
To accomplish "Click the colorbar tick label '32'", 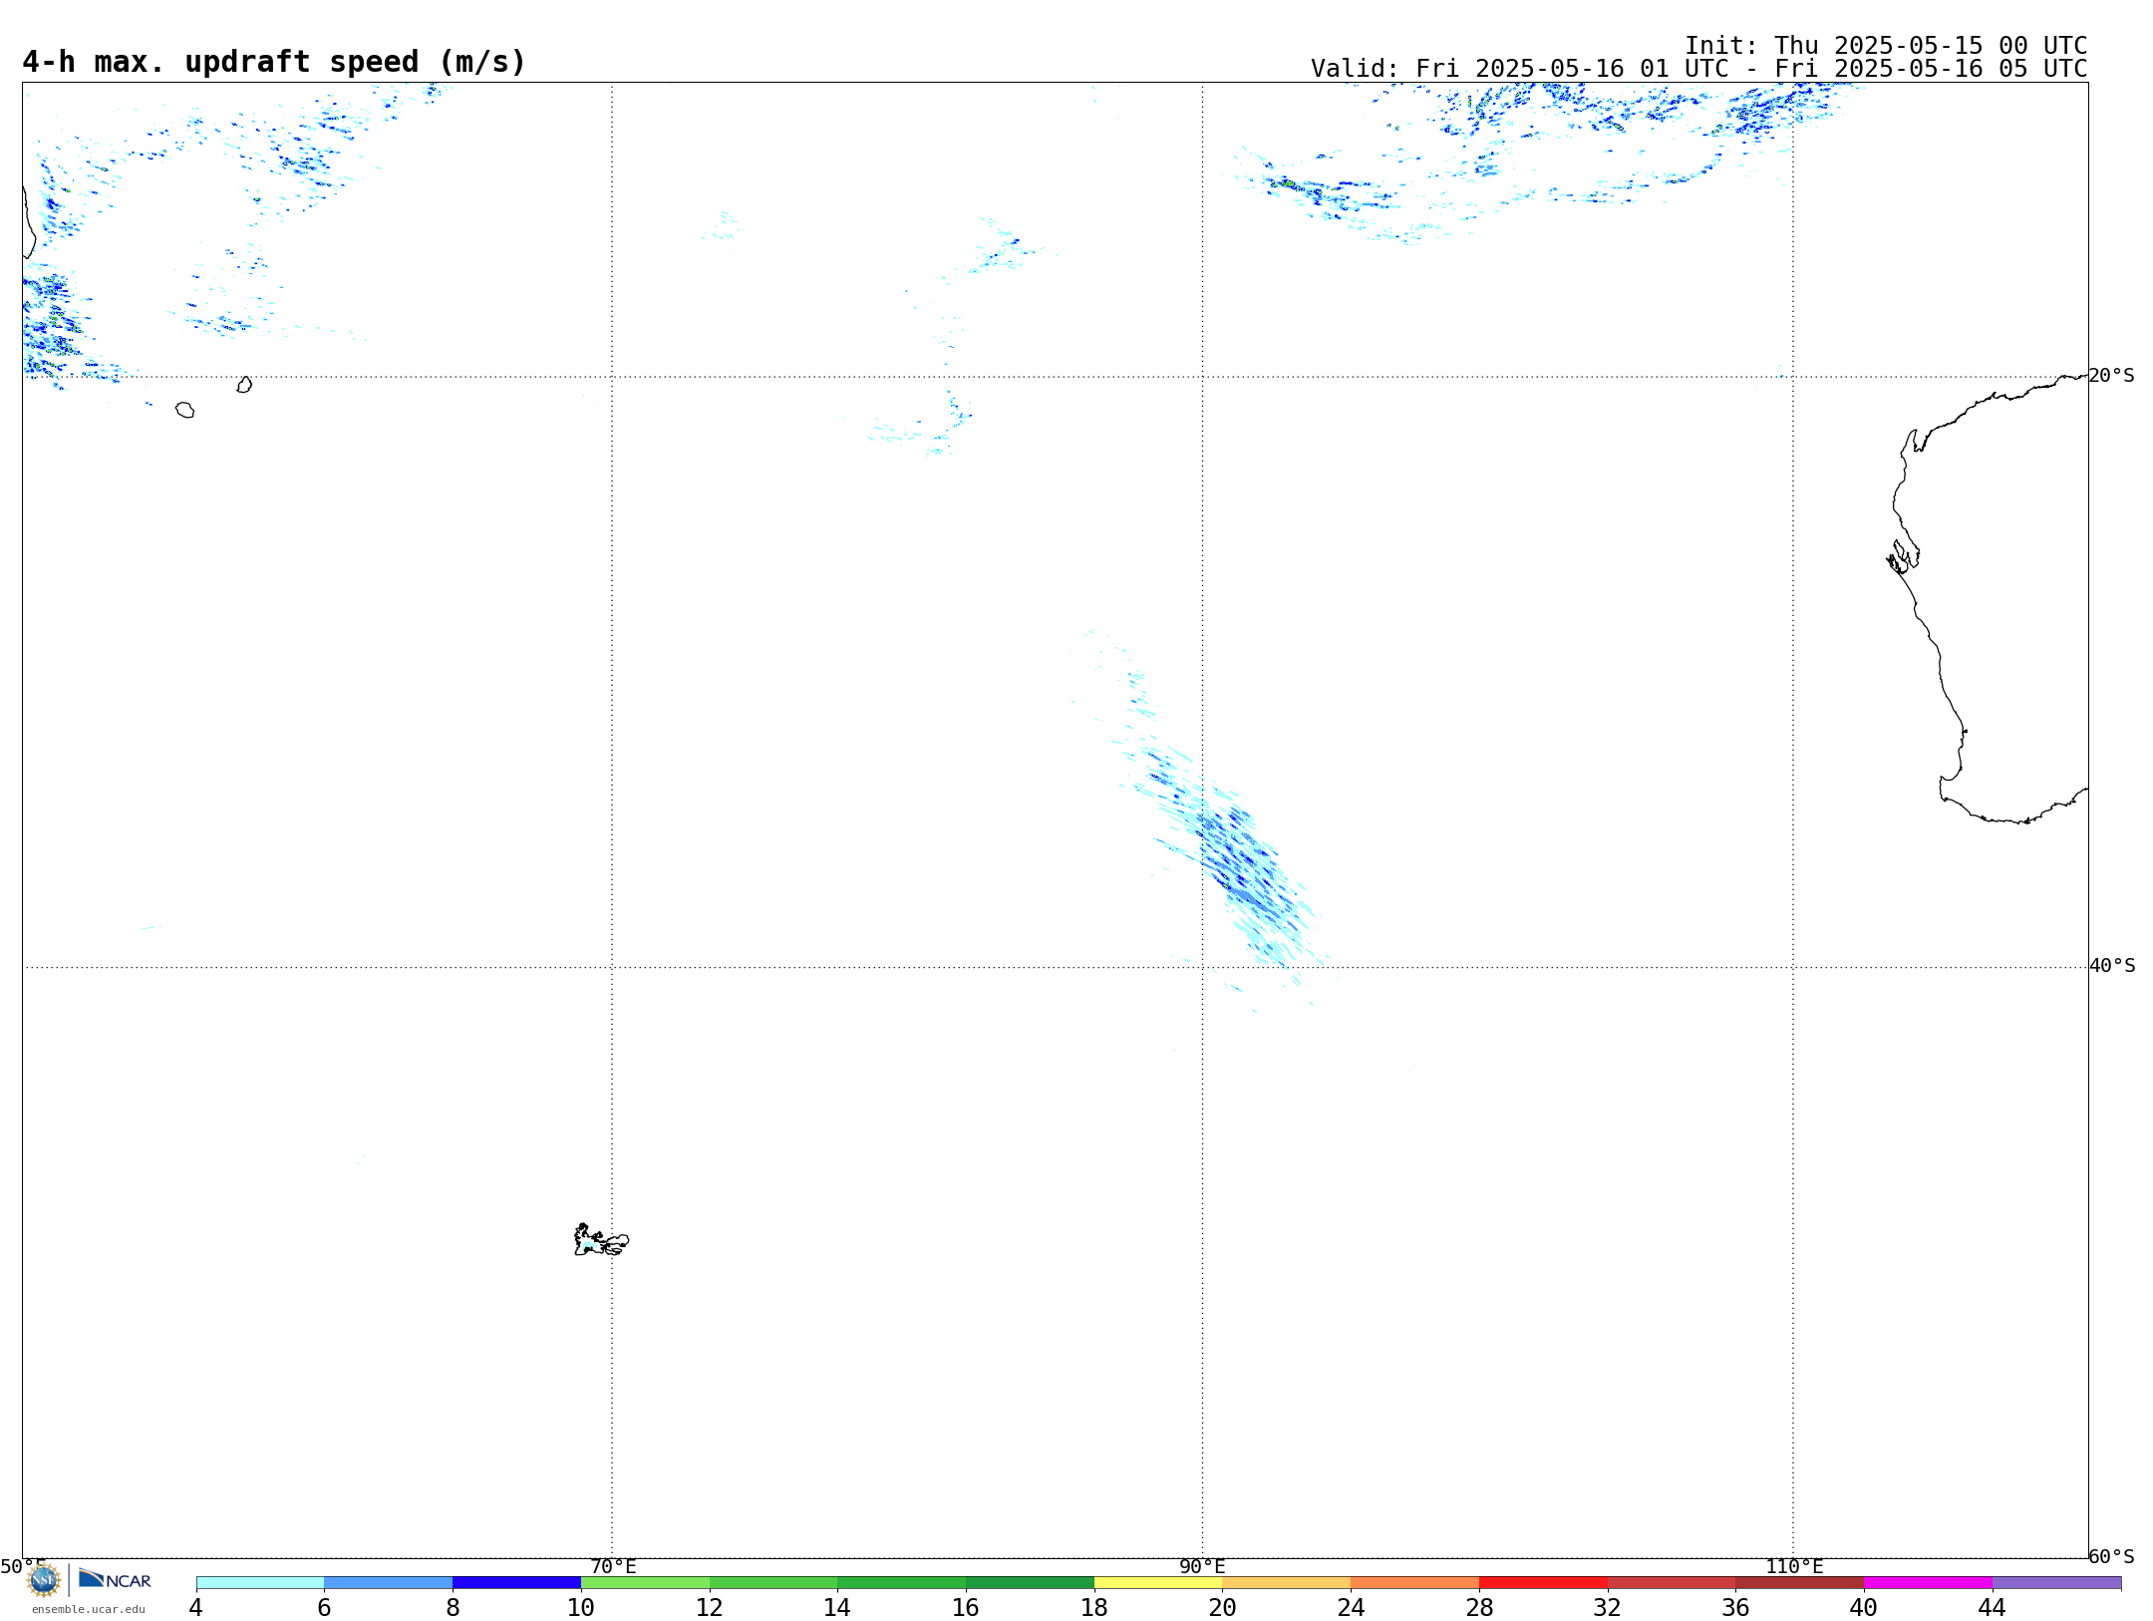I will point(1608,1607).
